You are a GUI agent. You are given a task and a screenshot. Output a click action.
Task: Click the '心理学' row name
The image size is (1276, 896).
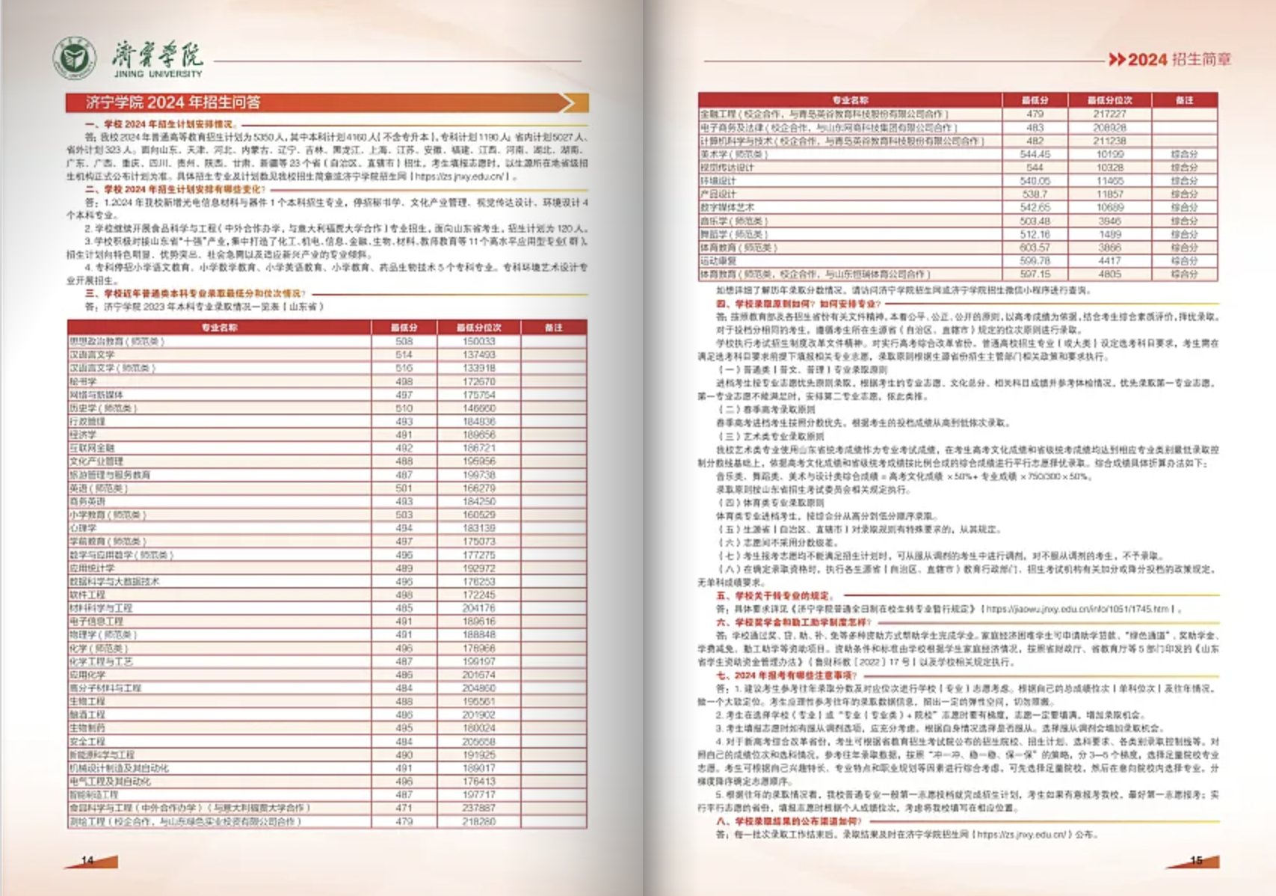coord(83,528)
